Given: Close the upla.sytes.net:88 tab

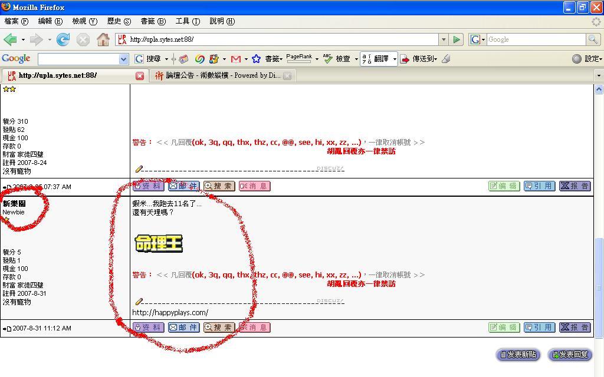Looking at the screenshot, I should pyautogui.click(x=140, y=75).
